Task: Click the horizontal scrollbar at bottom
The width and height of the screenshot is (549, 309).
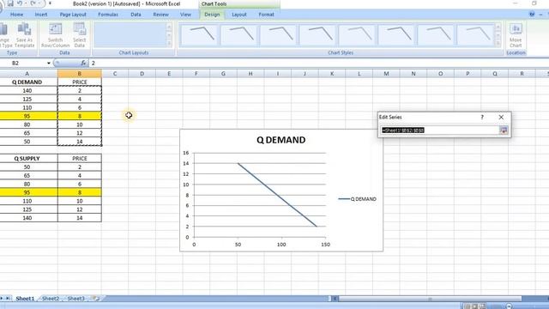Action: [x=430, y=299]
